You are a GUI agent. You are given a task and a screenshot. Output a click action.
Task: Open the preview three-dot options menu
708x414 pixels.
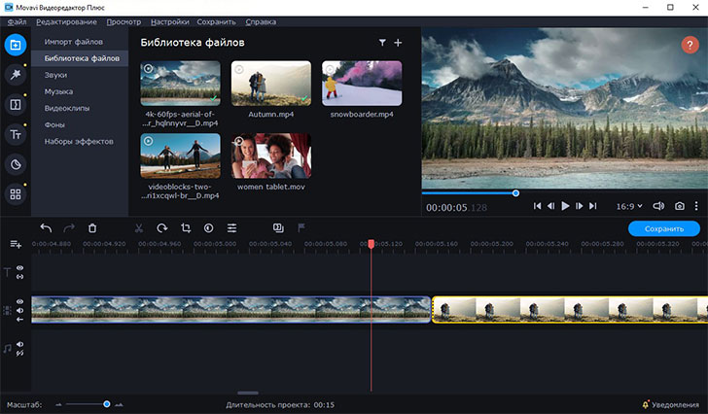click(x=696, y=206)
